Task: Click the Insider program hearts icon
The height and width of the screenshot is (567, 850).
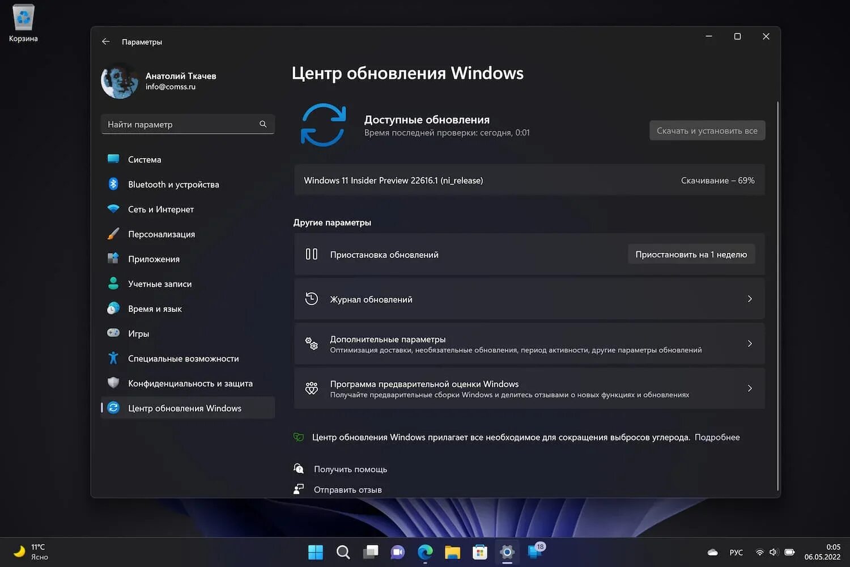Action: click(312, 388)
